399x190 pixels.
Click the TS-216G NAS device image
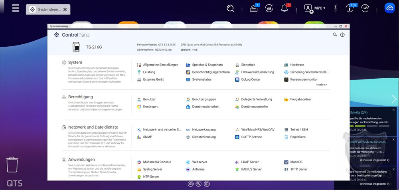(76, 47)
